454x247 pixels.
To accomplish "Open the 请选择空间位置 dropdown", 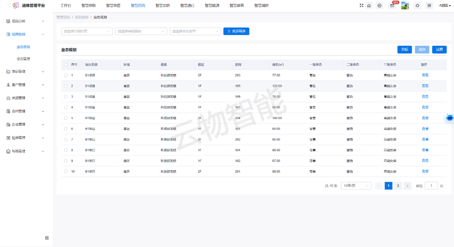I will [87, 31].
